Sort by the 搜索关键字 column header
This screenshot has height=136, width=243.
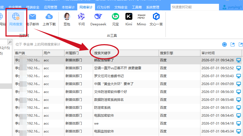click(126, 53)
